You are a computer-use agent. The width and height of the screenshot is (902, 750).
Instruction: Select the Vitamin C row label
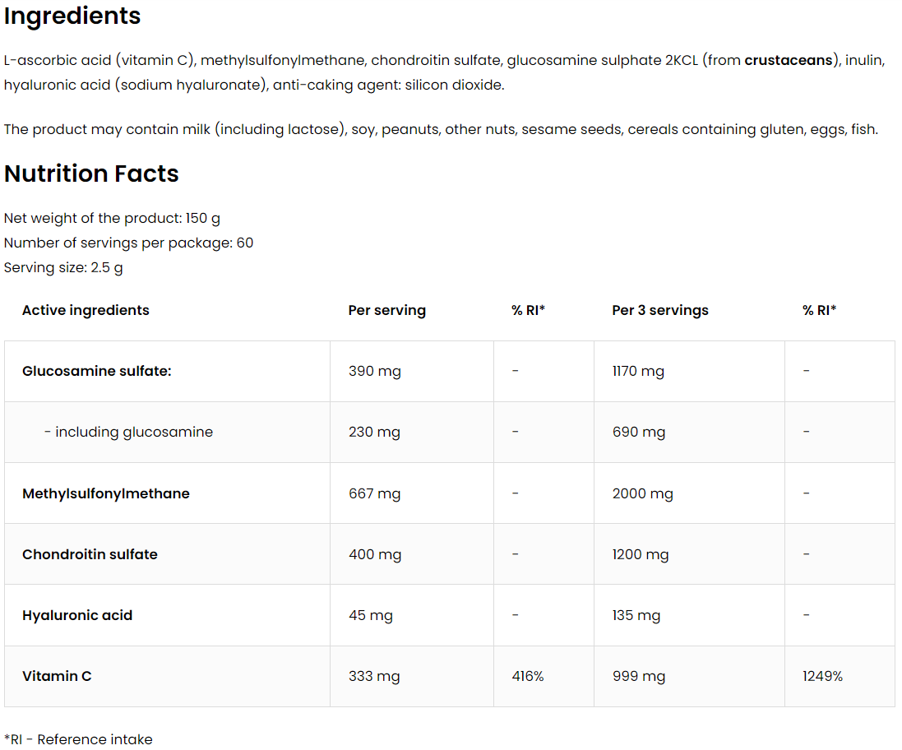tap(57, 676)
